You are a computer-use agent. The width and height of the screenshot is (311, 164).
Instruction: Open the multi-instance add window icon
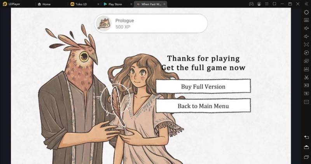306,61
